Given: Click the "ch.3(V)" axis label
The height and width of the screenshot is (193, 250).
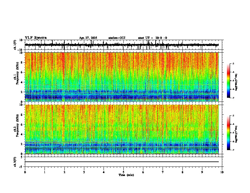Looking at the screenshot, I should tap(15, 162).
